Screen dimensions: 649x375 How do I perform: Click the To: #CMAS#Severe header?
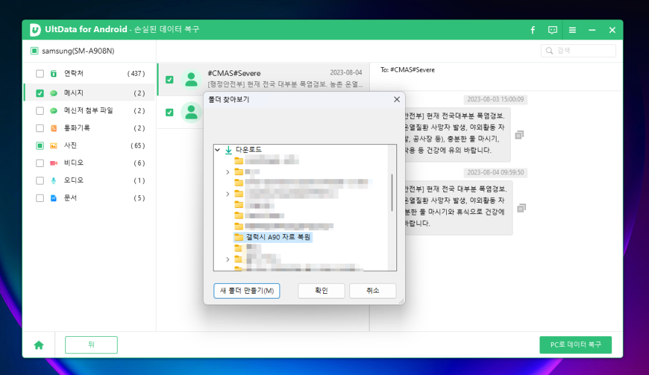click(x=407, y=70)
